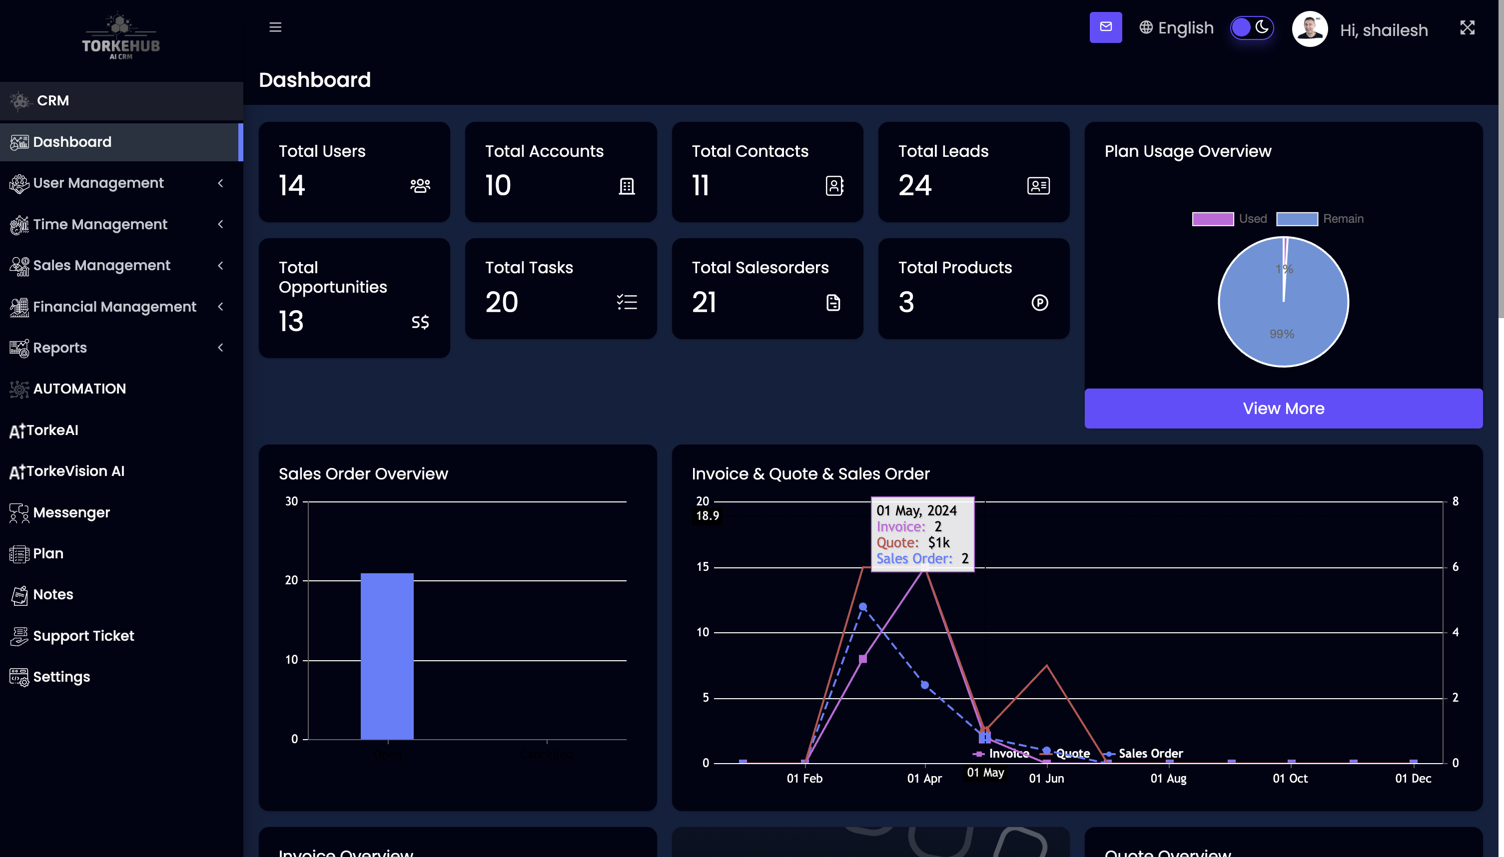The width and height of the screenshot is (1504, 857).
Task: Click the View More button
Action: (x=1283, y=408)
